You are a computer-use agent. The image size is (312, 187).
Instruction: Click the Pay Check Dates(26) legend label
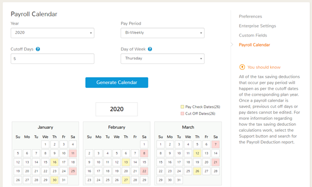click(x=203, y=107)
